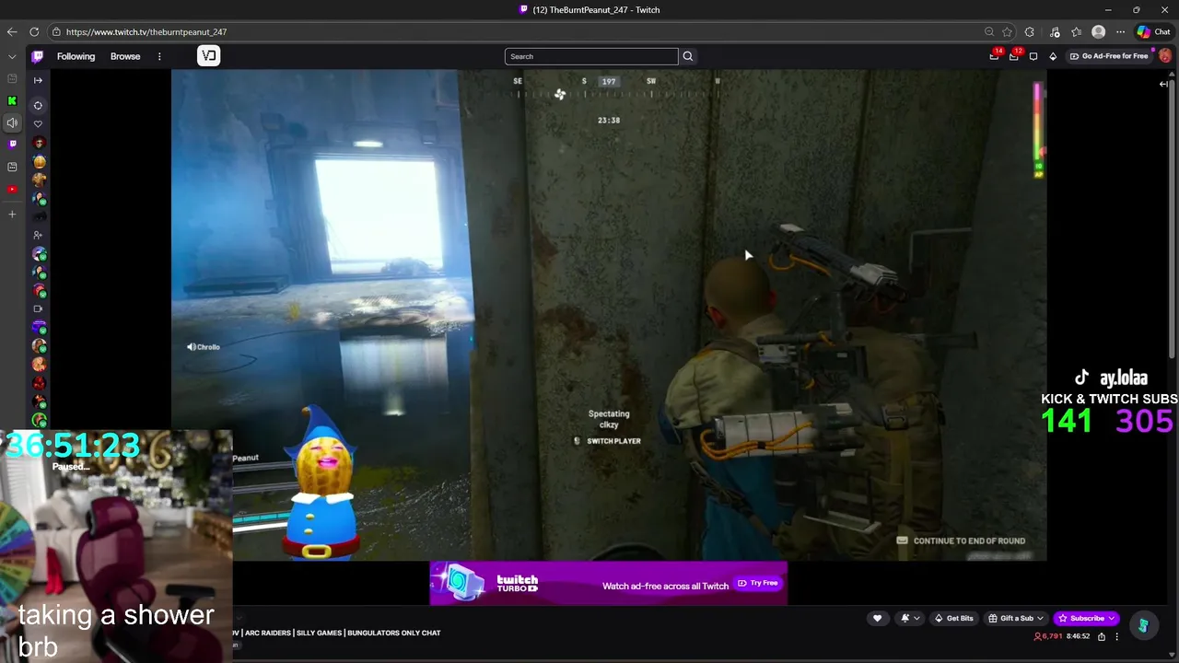Click Try Free on the Turbo banner
This screenshot has width=1179, height=663.
pyautogui.click(x=758, y=583)
